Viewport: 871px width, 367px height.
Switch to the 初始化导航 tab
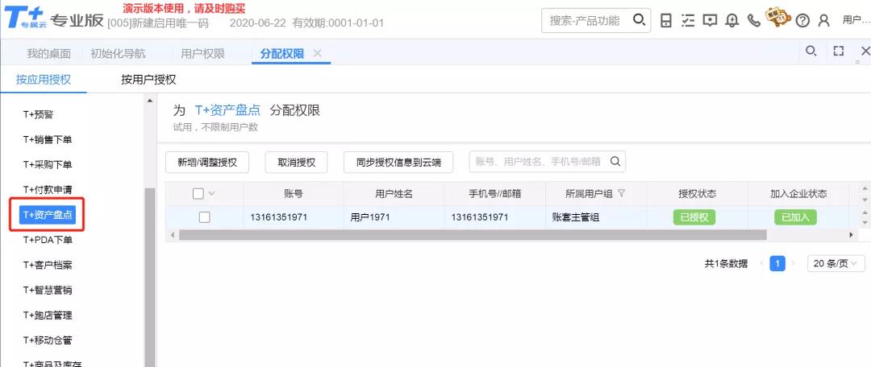tap(118, 54)
